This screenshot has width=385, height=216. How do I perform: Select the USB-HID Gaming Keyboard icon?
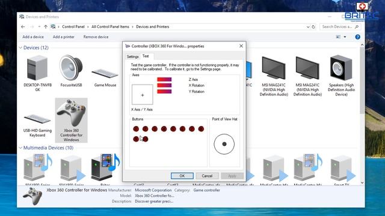point(37,119)
